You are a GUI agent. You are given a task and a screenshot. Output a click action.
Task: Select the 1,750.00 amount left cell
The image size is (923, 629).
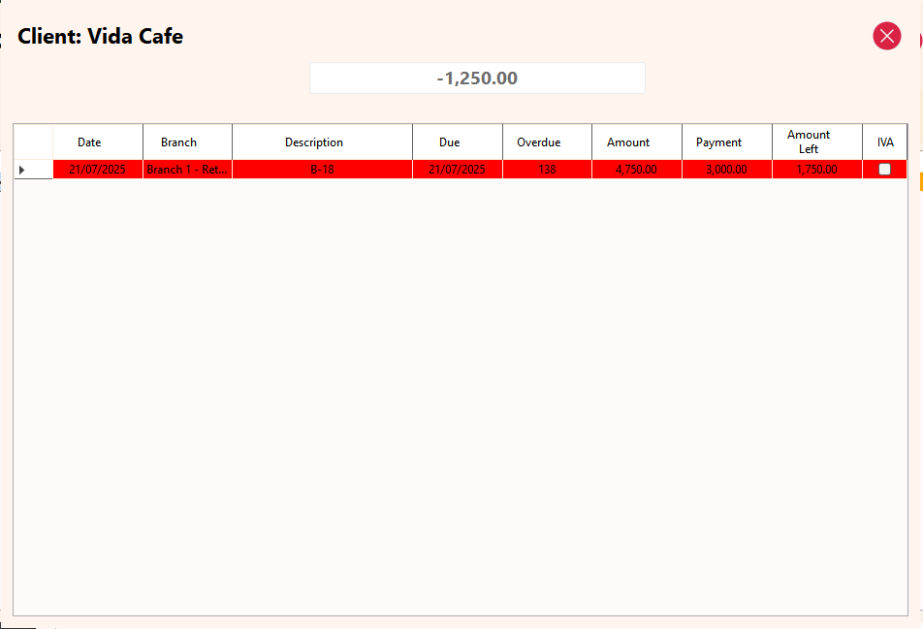(x=816, y=170)
